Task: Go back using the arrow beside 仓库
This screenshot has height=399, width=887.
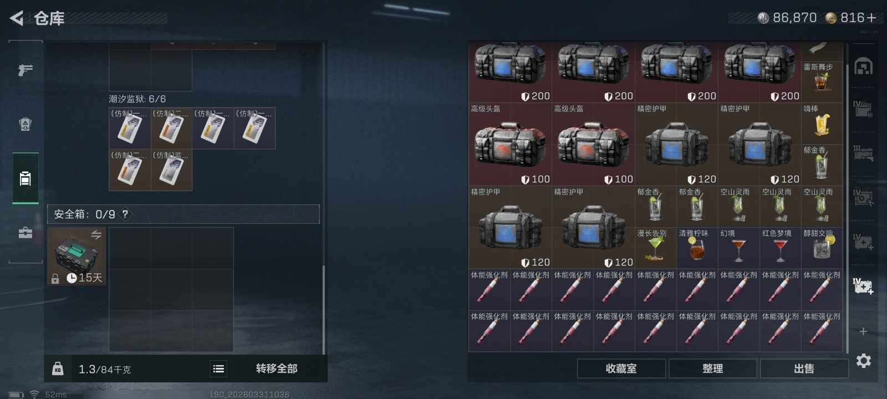Action: point(17,18)
